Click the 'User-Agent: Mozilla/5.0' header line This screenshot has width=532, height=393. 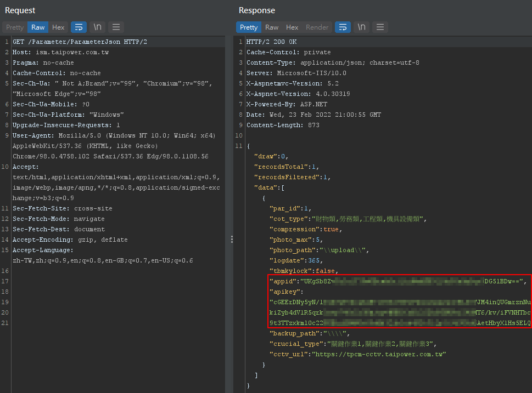pyautogui.click(x=114, y=135)
